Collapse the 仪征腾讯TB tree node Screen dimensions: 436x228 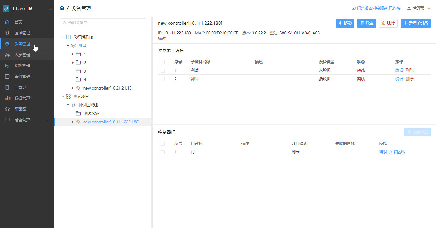tap(63, 37)
